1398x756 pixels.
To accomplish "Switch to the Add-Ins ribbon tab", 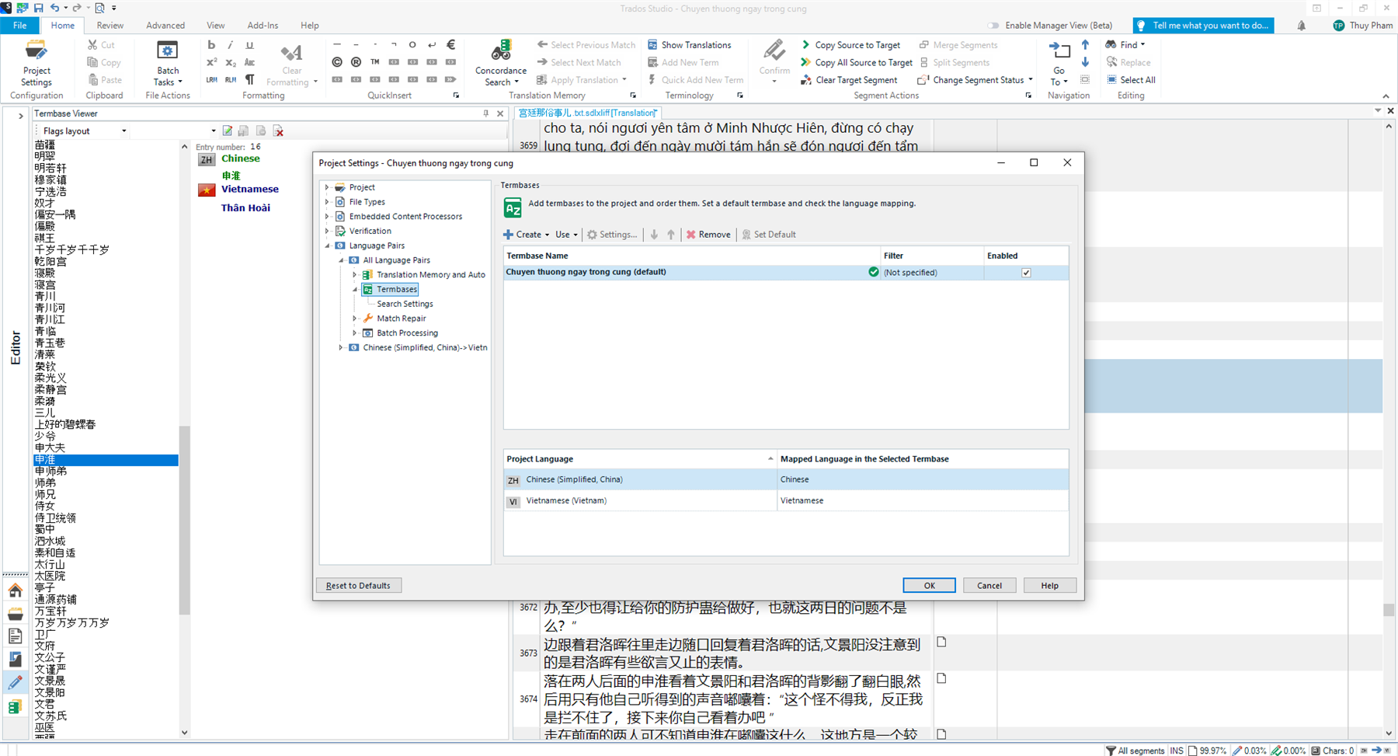I will coord(263,26).
